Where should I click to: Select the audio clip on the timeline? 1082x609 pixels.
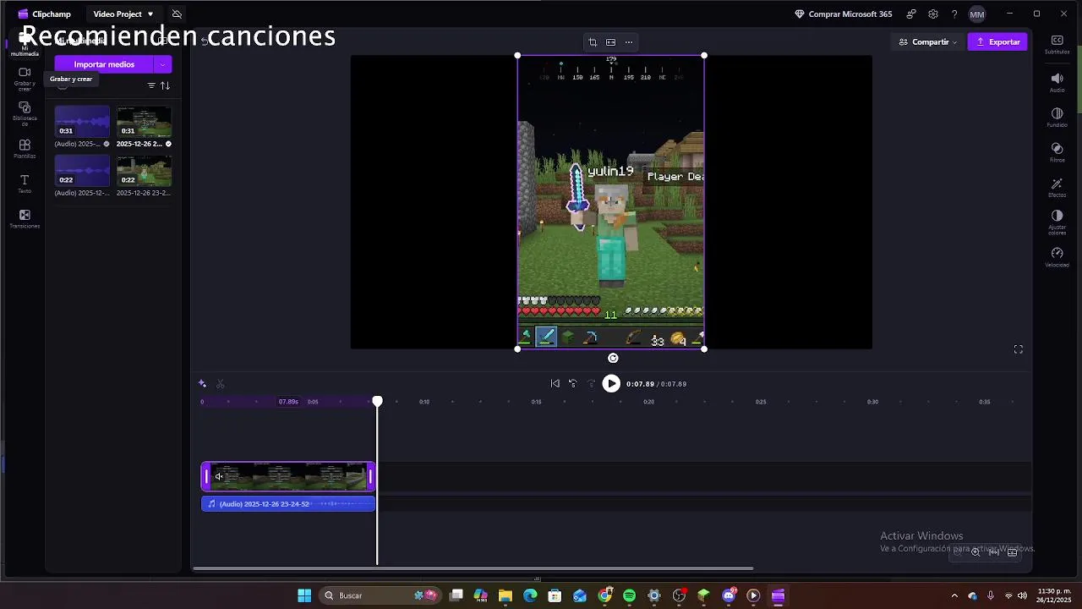click(x=288, y=504)
